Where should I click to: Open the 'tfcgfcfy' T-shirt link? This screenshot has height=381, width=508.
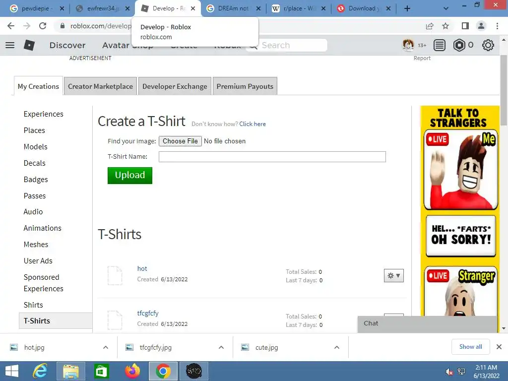tap(148, 313)
